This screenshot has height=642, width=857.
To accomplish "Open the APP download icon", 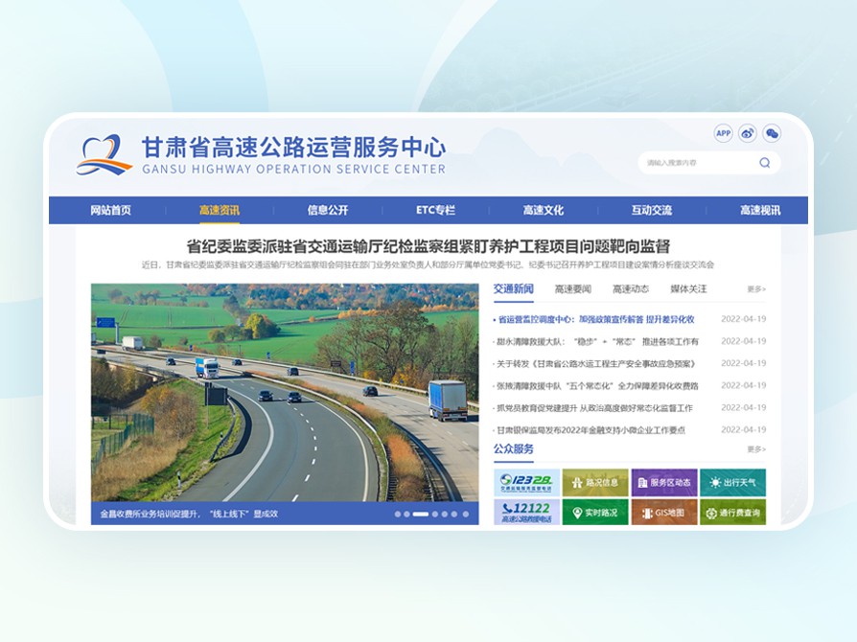I will 723,133.
